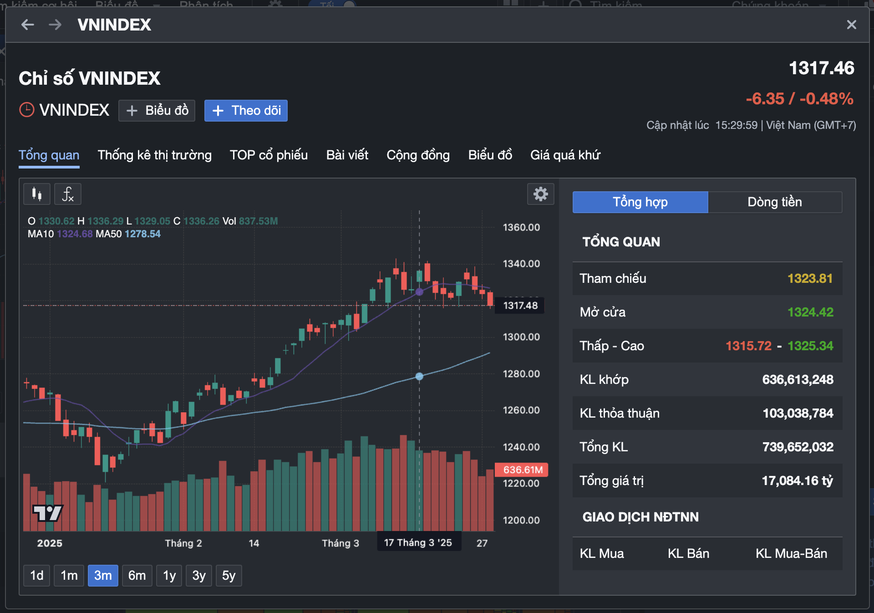Click the 636.61M volume label
The height and width of the screenshot is (613, 874).
click(522, 470)
